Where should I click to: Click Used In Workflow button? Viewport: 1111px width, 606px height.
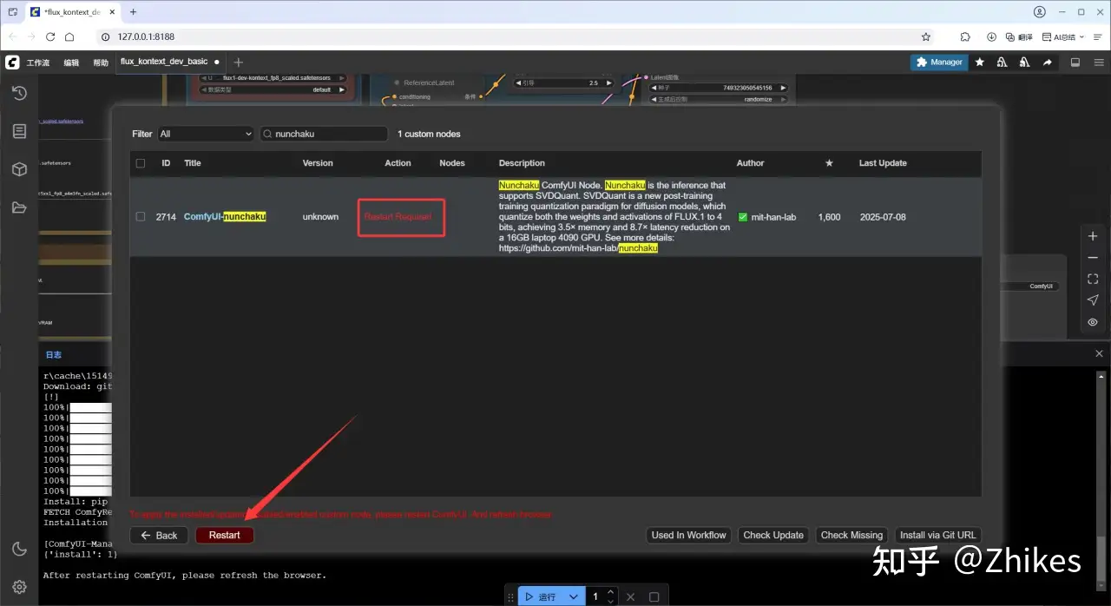688,535
